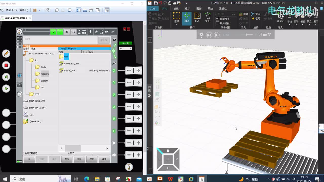The image size is (324, 182).
Task: Take a VMware snapshot with the clock icon
Action: (57, 10)
